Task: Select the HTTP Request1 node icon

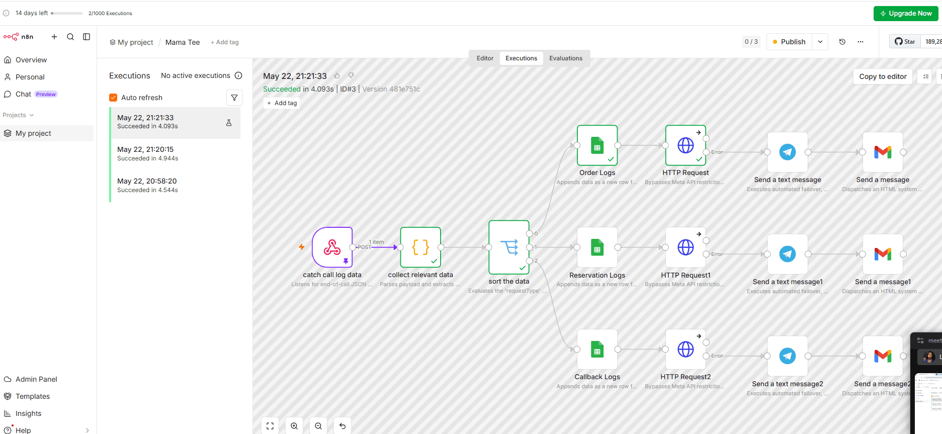Action: (686, 247)
